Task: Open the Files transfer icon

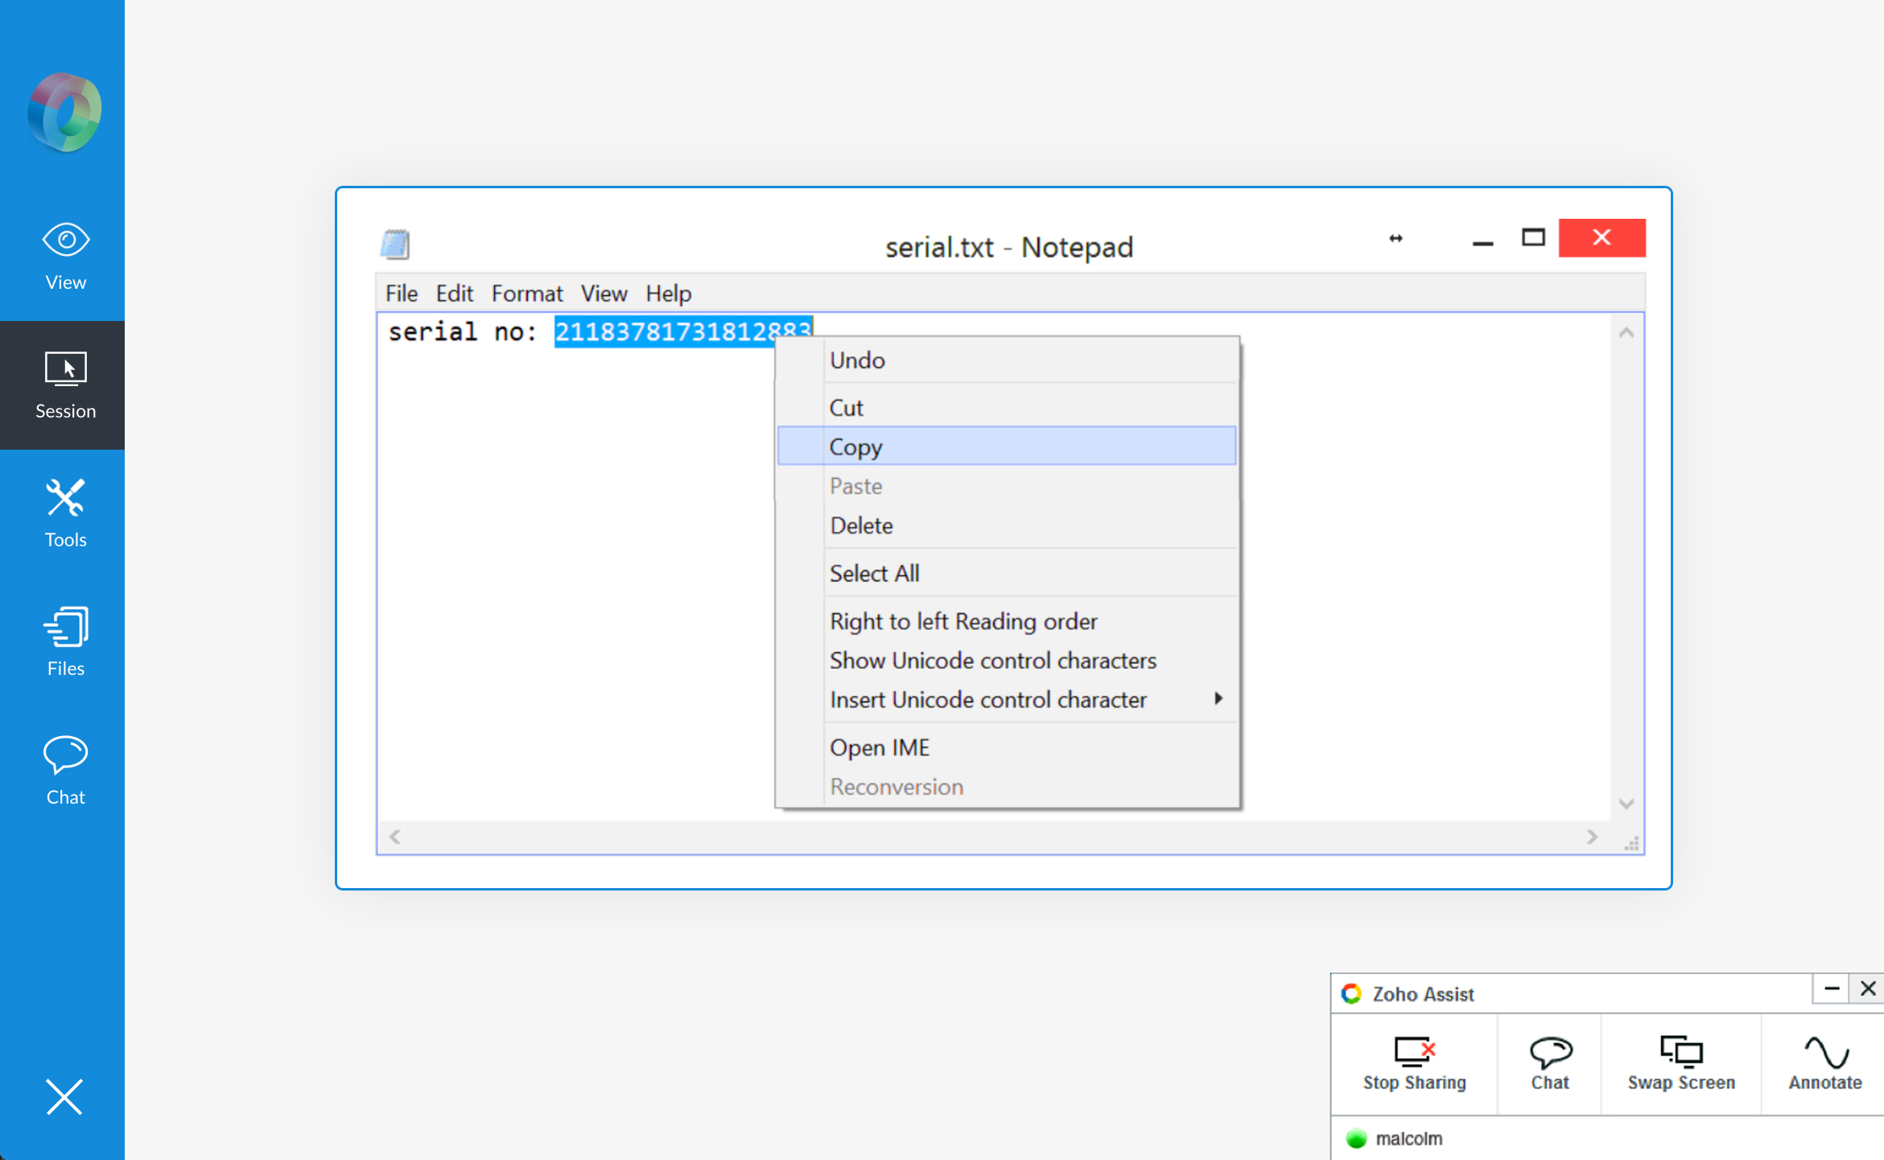Action: coord(65,627)
